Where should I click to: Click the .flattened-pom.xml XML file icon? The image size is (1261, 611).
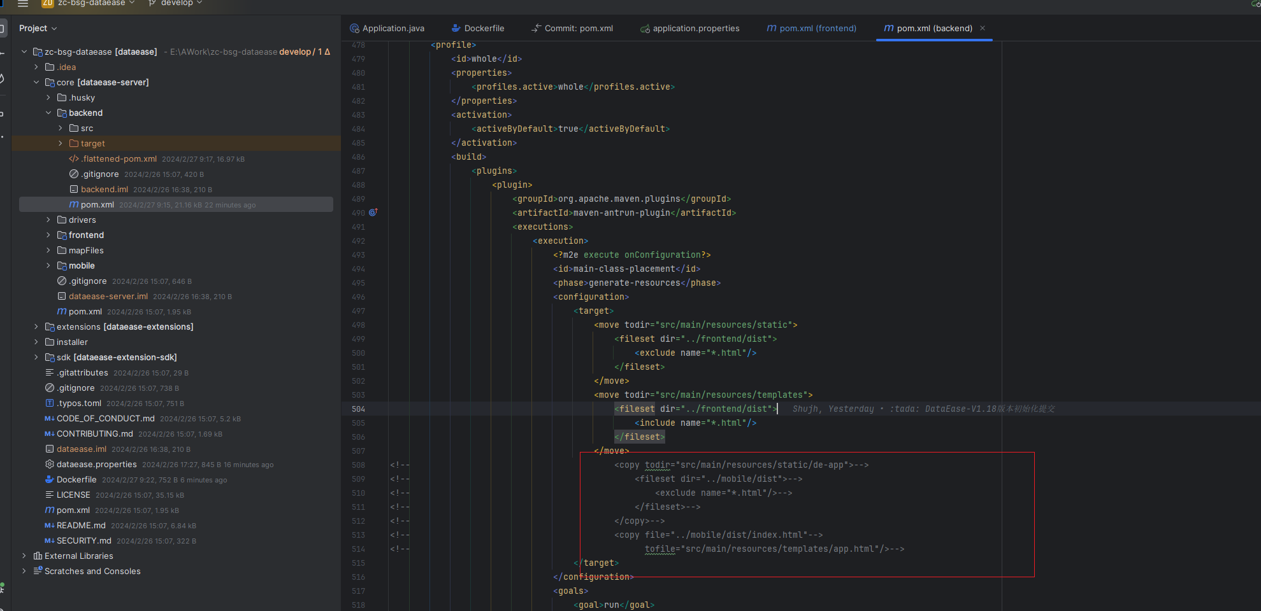tap(74, 158)
